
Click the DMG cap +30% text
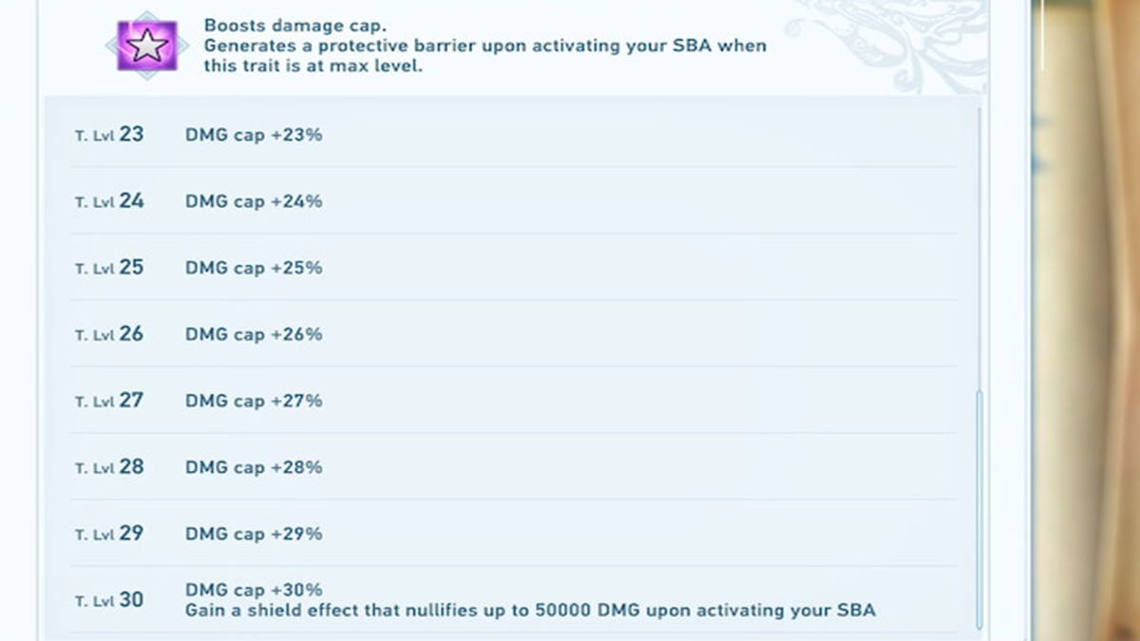[x=254, y=590]
